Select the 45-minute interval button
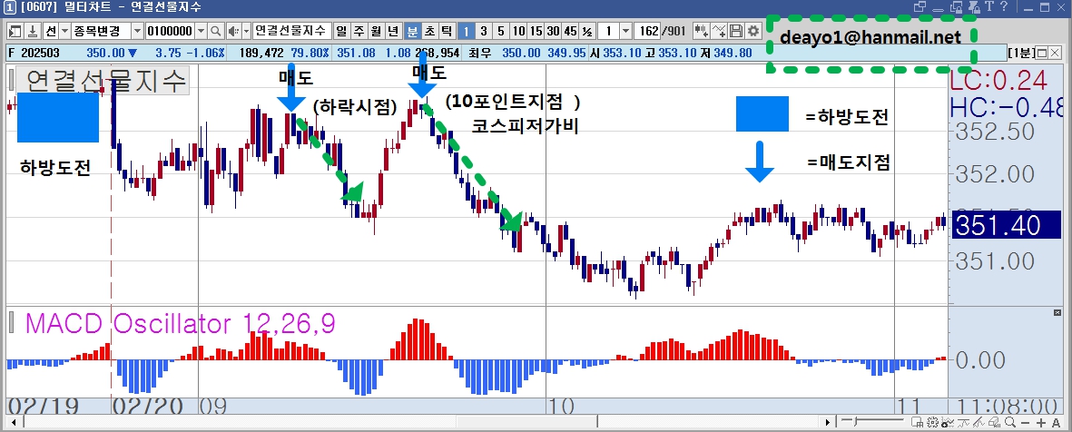Image resolution: width=1072 pixels, height=432 pixels. pyautogui.click(x=570, y=31)
